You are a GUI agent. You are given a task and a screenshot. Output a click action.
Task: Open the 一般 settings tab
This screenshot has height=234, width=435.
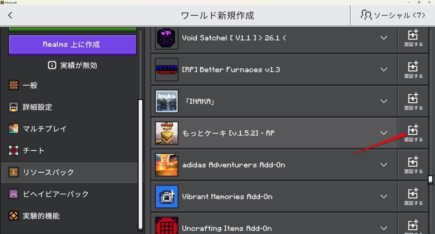pyautogui.click(x=70, y=85)
